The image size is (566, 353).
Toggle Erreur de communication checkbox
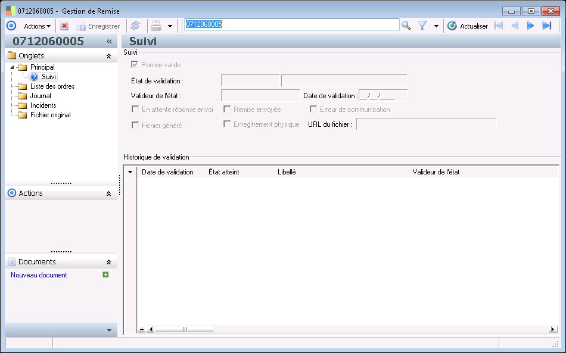313,109
